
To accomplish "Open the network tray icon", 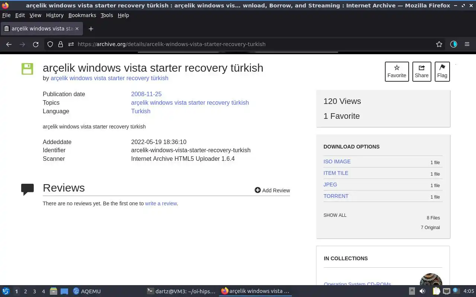I will 447,291.
